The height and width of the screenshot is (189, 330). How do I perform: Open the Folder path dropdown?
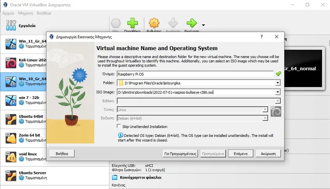(278, 83)
